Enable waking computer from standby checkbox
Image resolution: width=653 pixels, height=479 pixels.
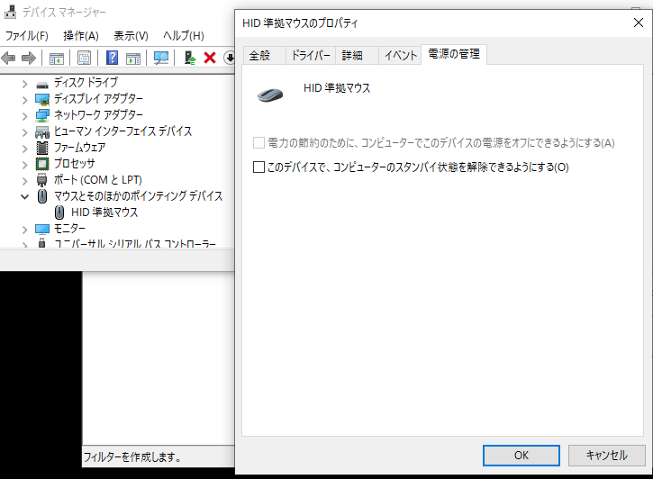click(x=259, y=167)
